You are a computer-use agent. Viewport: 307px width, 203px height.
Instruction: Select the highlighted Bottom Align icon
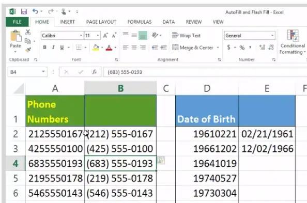[143, 36]
